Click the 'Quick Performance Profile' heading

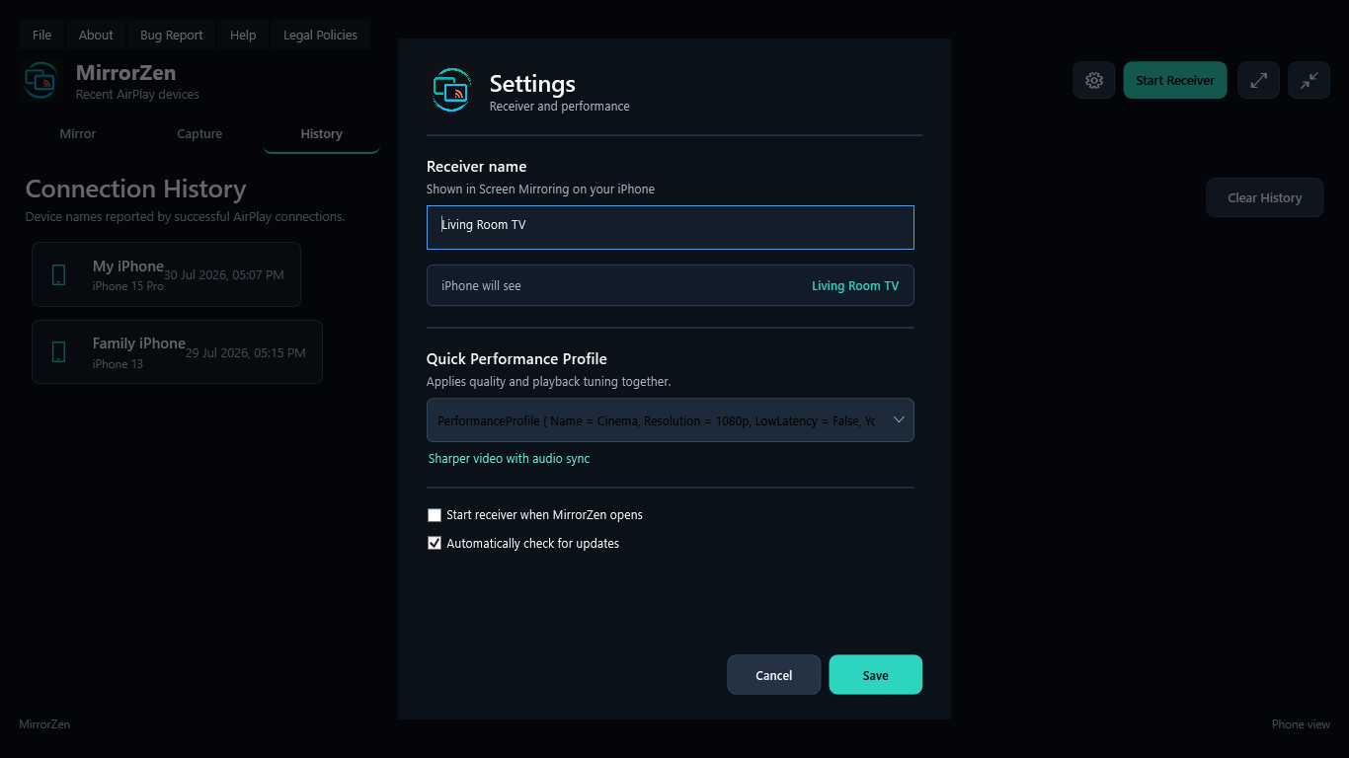[516, 359]
